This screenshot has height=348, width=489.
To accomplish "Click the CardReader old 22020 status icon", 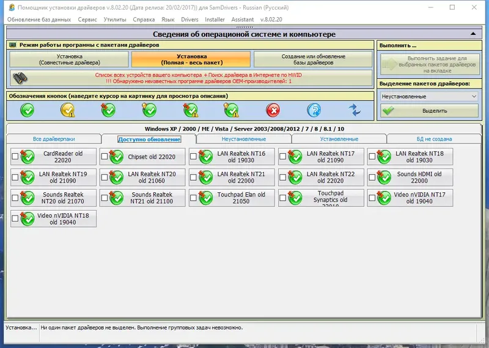I will click(28, 157).
